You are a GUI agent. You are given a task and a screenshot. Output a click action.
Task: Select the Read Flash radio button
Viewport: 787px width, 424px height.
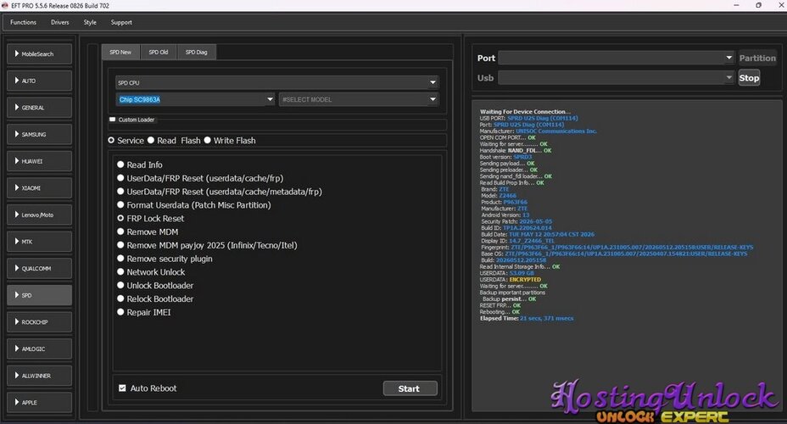click(x=151, y=141)
